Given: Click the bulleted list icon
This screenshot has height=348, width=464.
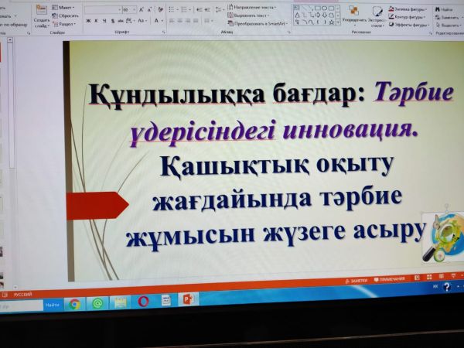Looking at the screenshot, I should pos(173,10).
